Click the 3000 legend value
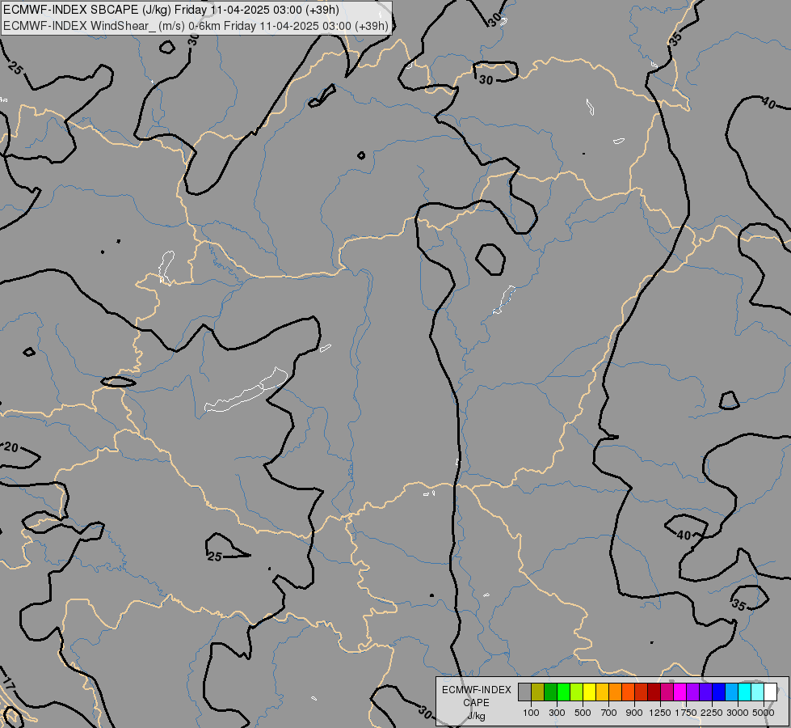The height and width of the screenshot is (728, 791). pos(738,713)
